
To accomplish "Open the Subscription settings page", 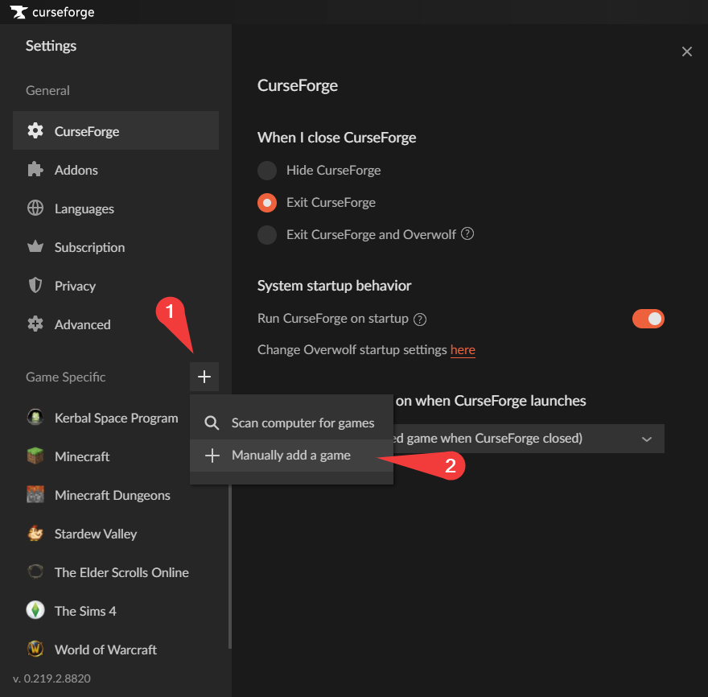I will point(116,247).
